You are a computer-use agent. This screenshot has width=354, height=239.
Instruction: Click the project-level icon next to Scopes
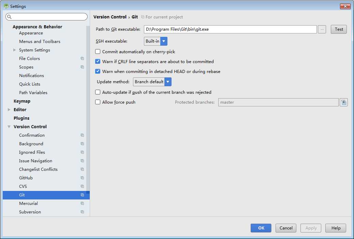coord(82,67)
